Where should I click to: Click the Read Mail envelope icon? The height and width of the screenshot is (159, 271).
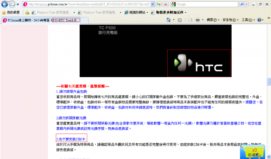[x=190, y=20]
